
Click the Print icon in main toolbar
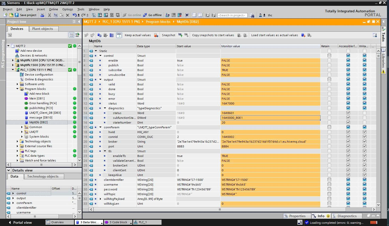tap(42, 15)
